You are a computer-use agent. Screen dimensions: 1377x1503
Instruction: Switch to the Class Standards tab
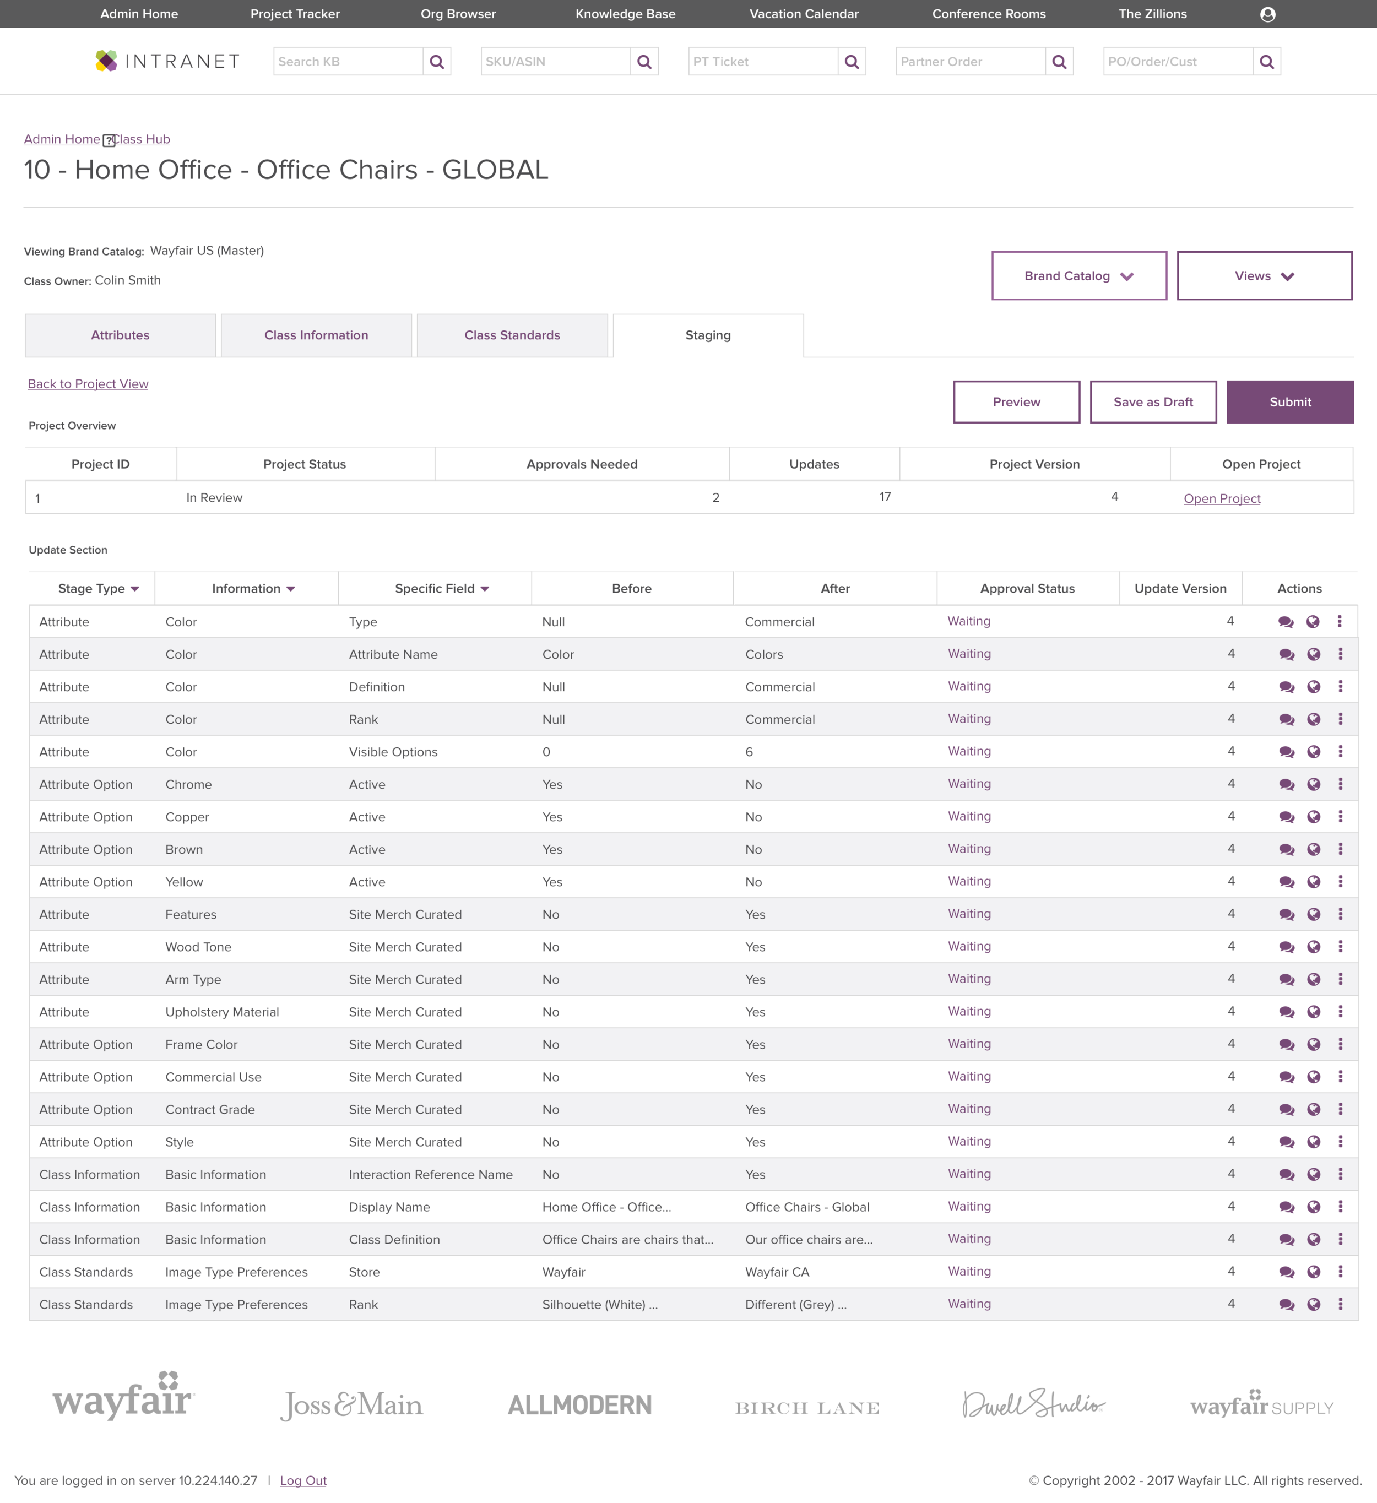[x=512, y=335]
